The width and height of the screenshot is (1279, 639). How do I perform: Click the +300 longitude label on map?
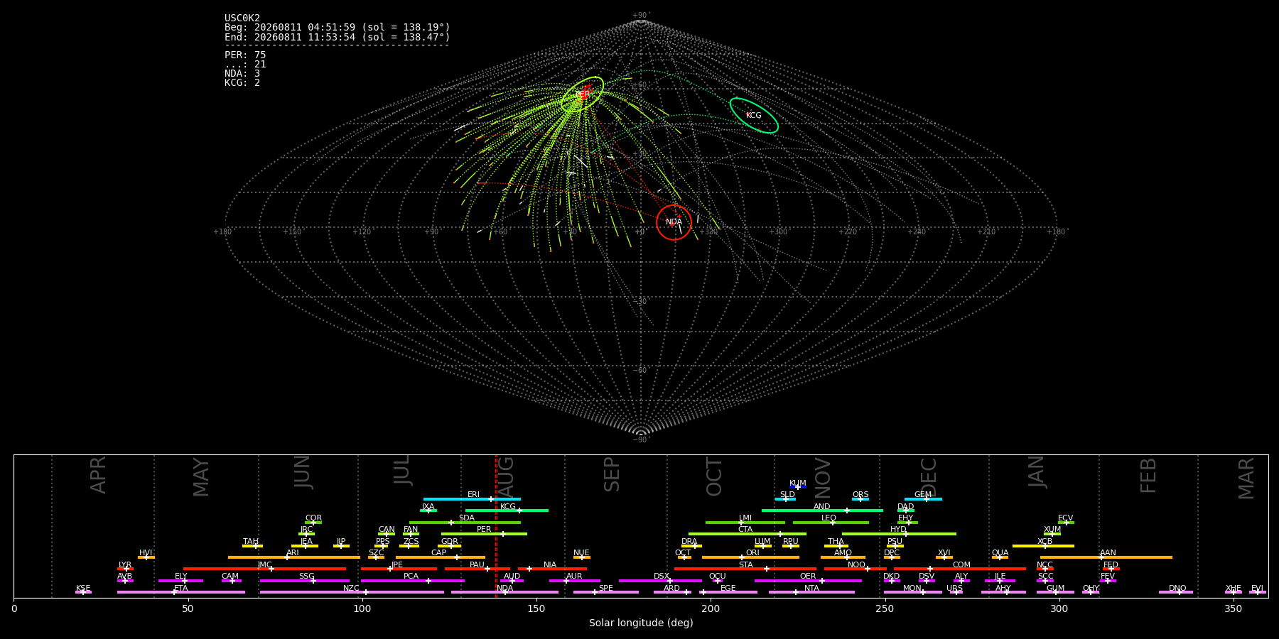778,231
